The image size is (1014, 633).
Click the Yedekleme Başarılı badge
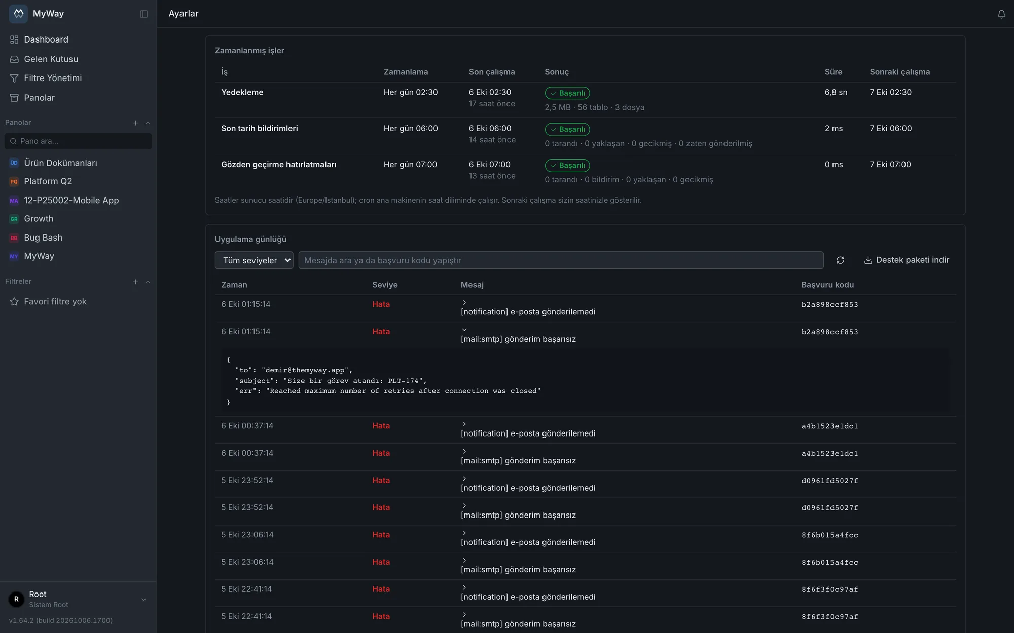[x=567, y=93]
